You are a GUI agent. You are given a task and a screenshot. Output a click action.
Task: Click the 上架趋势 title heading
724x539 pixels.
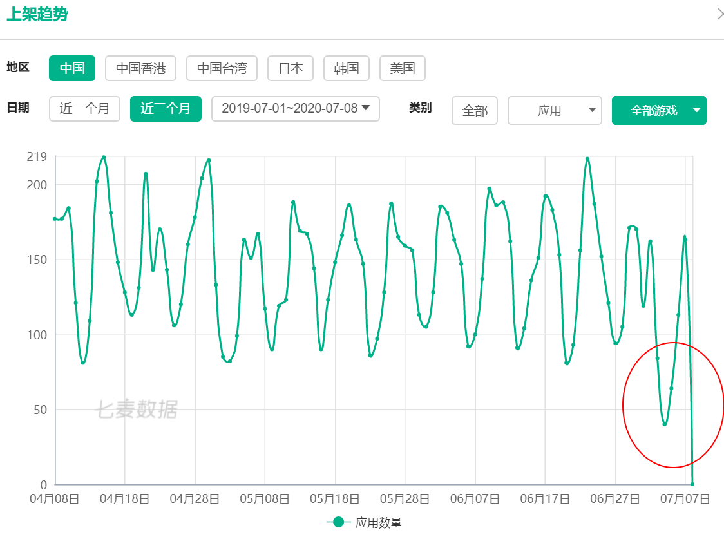[x=37, y=15]
